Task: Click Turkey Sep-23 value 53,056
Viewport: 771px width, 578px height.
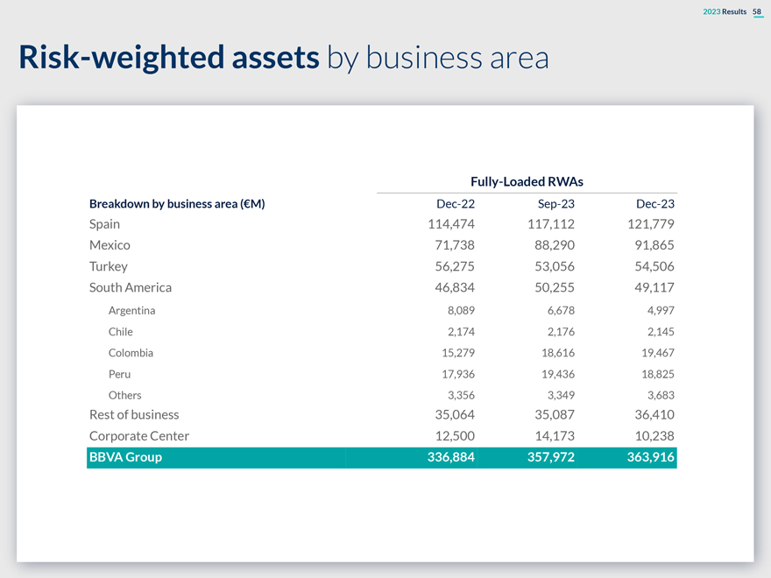Action: pos(554,266)
